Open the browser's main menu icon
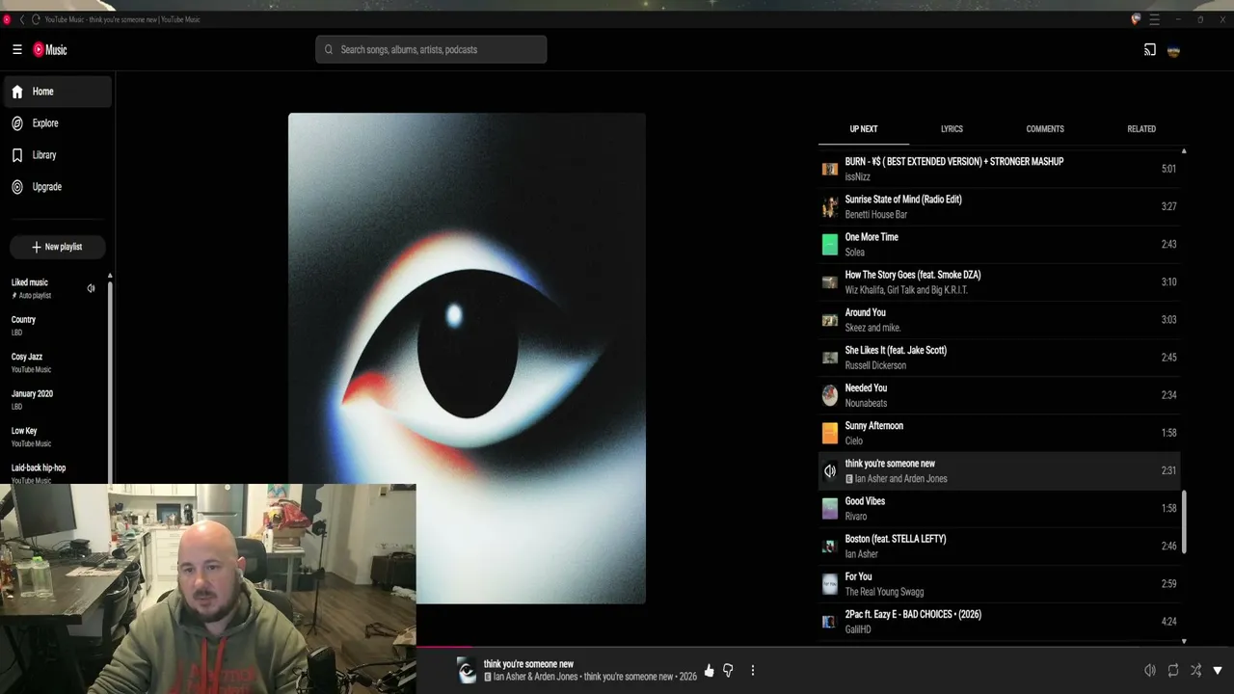The width and height of the screenshot is (1234, 694). pos(1154,19)
